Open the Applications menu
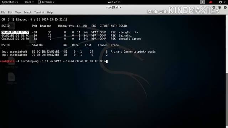 (10, 2)
